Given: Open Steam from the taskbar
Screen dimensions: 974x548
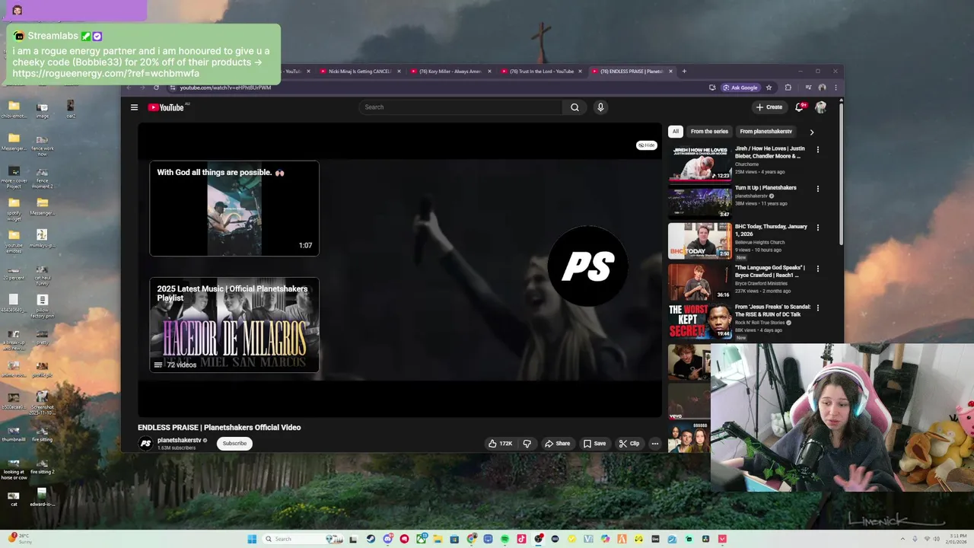Looking at the screenshot, I should point(371,539).
